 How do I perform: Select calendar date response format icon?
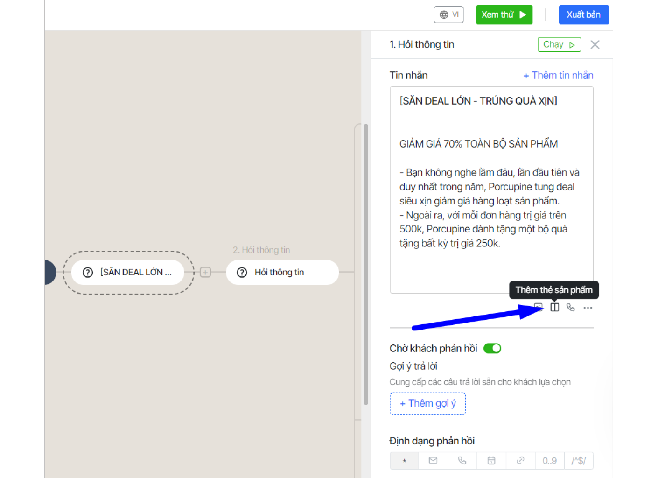pos(491,461)
